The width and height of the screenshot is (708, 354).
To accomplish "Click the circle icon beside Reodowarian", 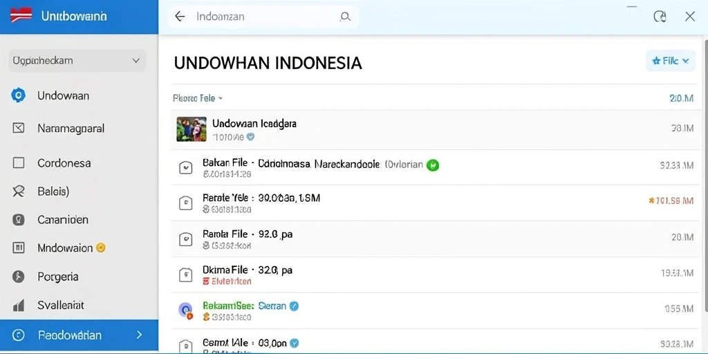I will pyautogui.click(x=19, y=335).
